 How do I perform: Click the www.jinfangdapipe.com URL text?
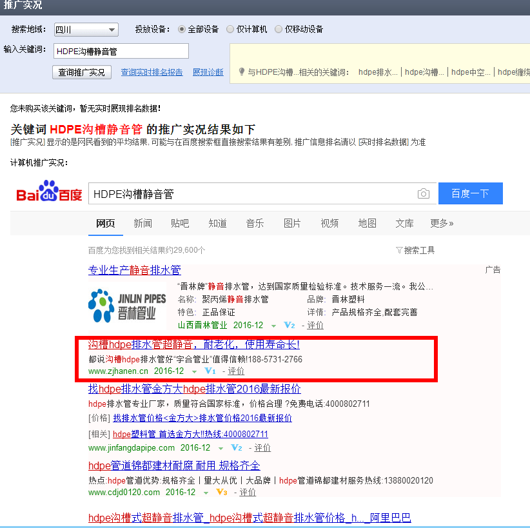[x=132, y=448]
